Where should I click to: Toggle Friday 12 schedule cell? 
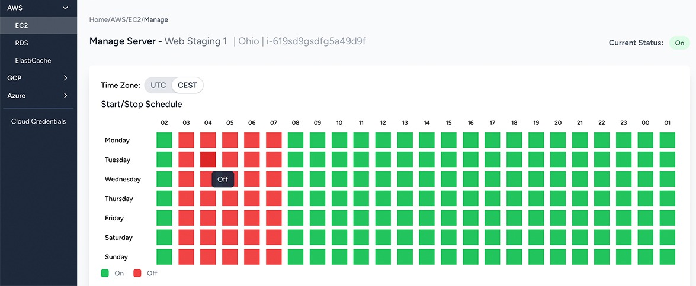point(383,218)
